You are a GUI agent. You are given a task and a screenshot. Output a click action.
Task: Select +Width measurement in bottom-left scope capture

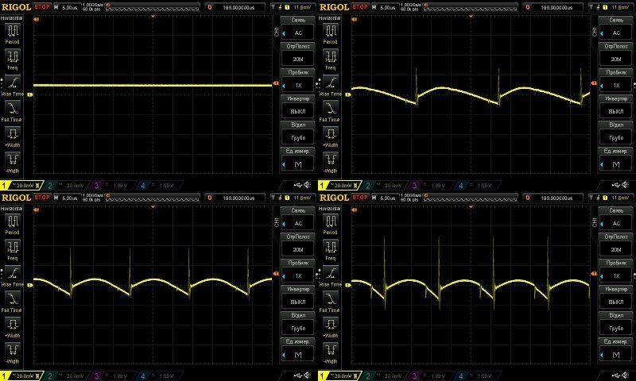[x=12, y=328]
